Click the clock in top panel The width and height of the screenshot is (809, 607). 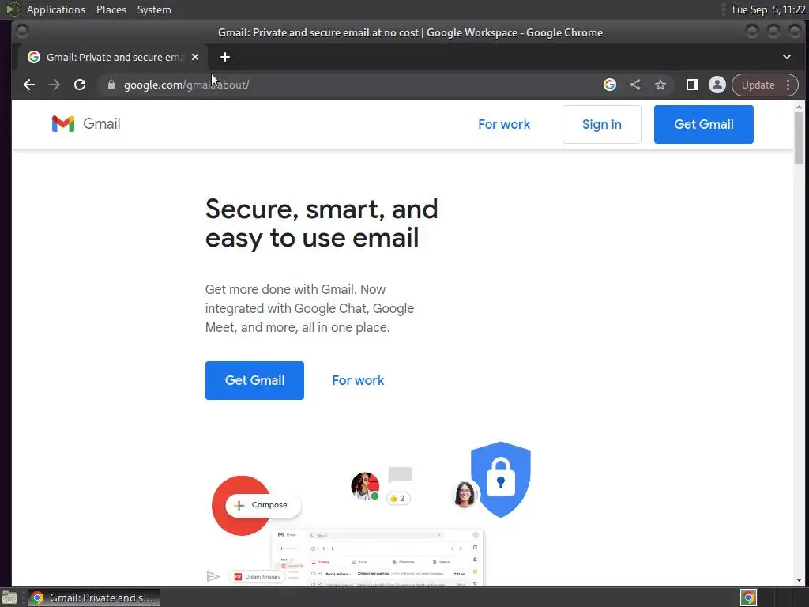pos(768,9)
